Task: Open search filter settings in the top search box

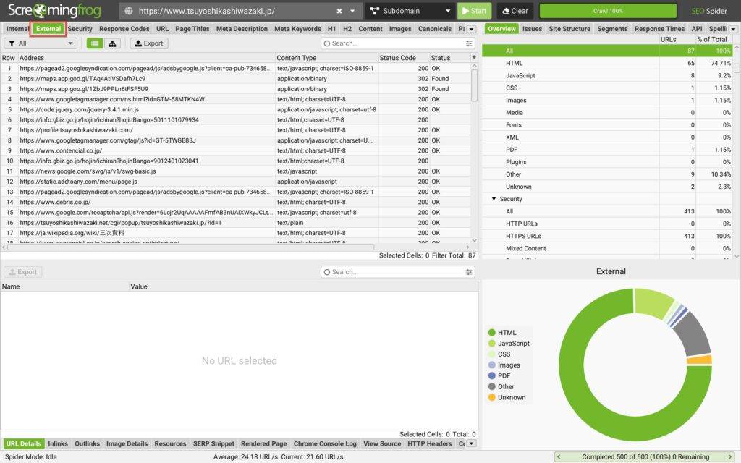Action: 469,43
